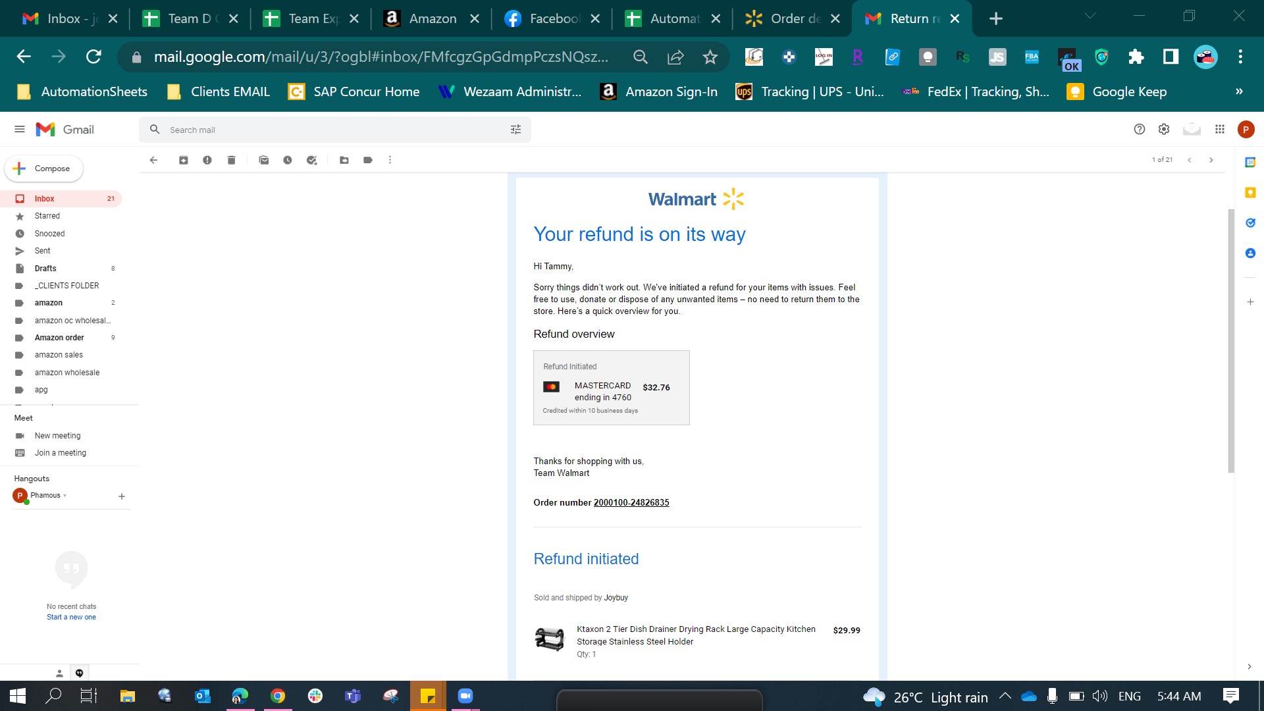Open Gmail main menu hamburger
1264x711 pixels.
(x=20, y=130)
